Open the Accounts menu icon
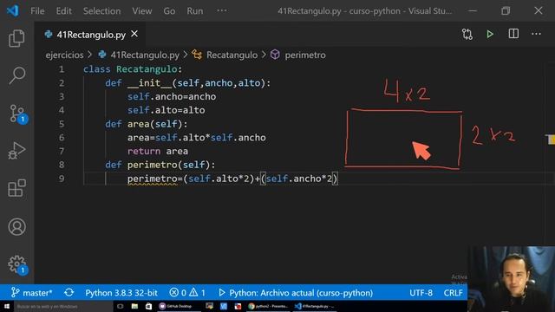Image resolution: width=555 pixels, height=312 pixels. click(16, 227)
